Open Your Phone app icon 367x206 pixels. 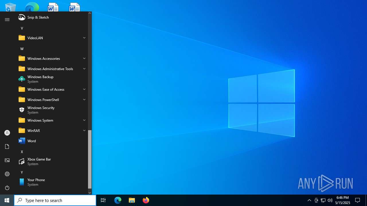click(x=22, y=182)
